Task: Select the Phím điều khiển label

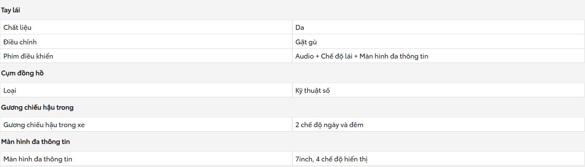Action: pyautogui.click(x=28, y=56)
